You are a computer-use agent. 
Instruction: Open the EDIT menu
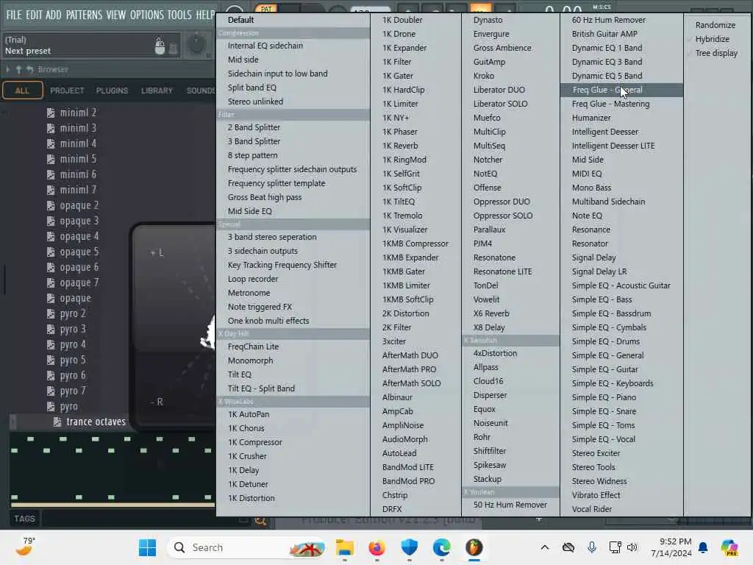coord(34,15)
